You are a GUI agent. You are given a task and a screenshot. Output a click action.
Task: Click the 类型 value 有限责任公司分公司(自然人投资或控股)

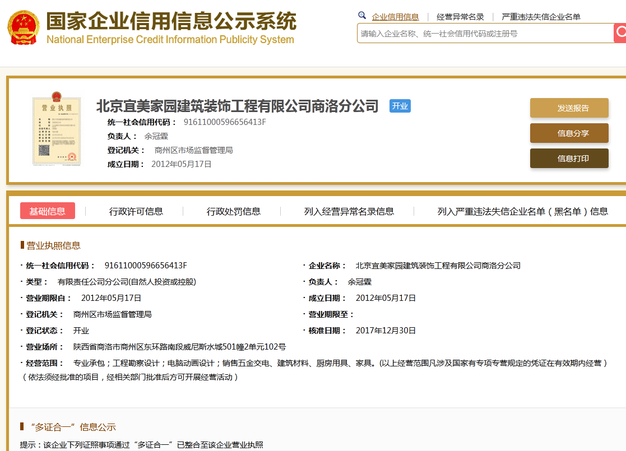(x=127, y=282)
